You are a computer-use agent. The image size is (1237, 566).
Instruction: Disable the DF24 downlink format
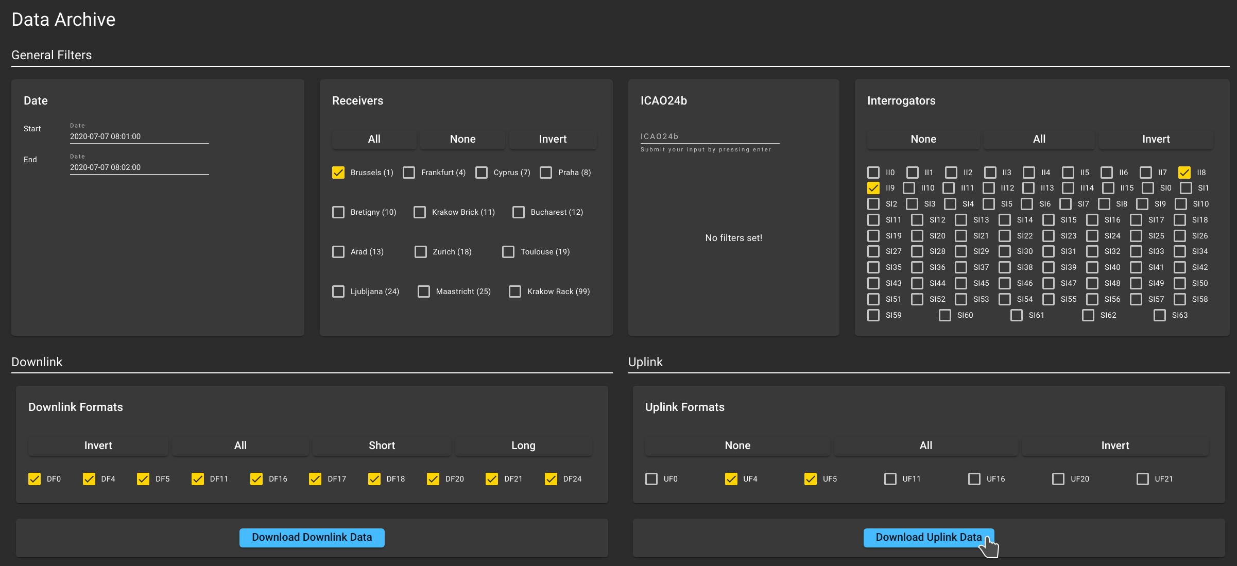pyautogui.click(x=551, y=479)
